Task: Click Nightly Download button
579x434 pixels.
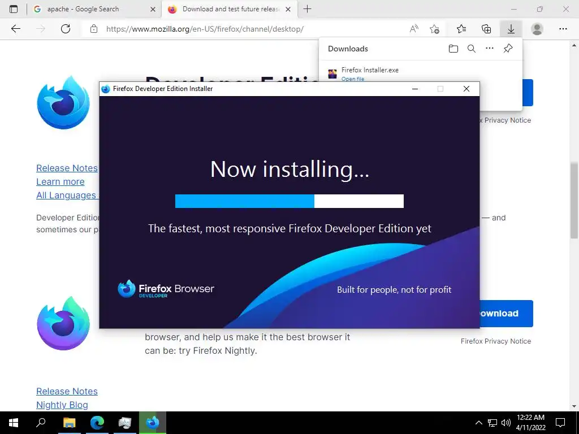Action: coord(506,313)
